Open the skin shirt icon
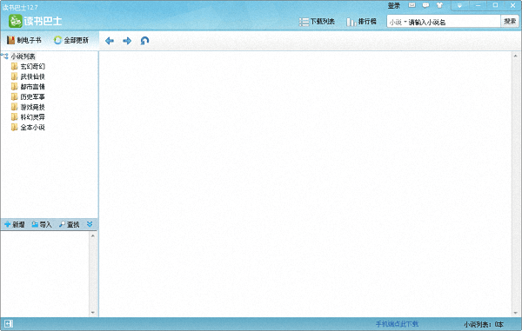The image size is (522, 331). (439, 5)
